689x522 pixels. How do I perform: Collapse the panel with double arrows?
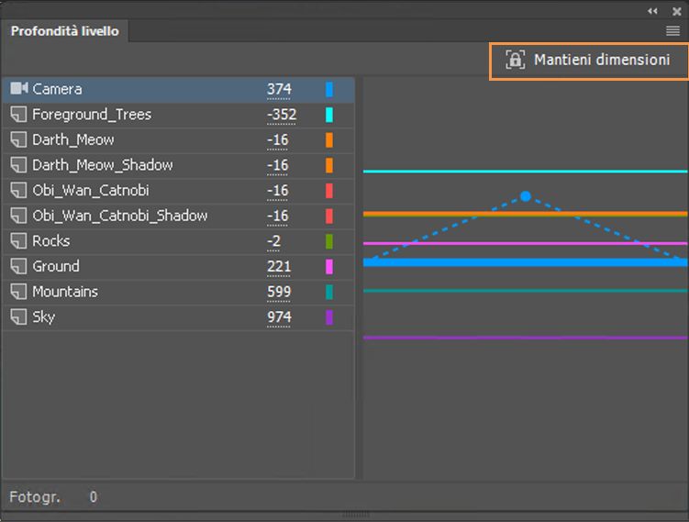click(x=652, y=10)
